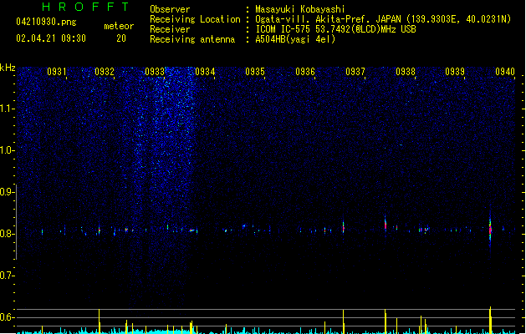Click the Receiving Location label
Screen dimensions: 526x334
coord(195,19)
